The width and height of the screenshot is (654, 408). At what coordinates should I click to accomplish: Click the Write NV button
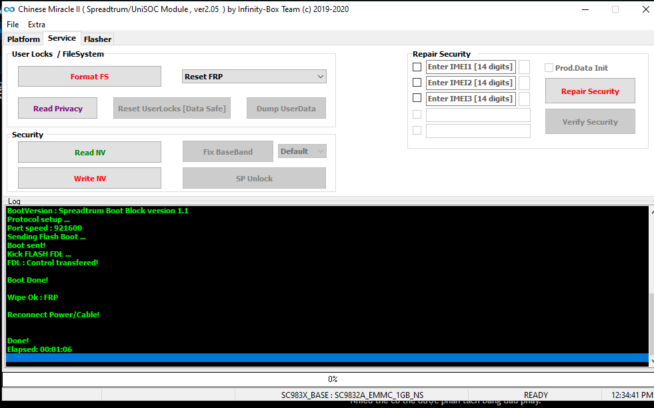coord(89,179)
